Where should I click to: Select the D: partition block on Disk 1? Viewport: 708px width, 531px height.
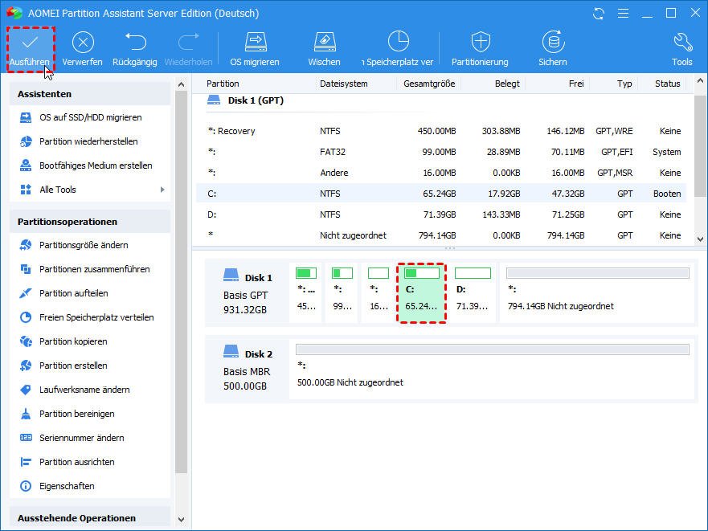pyautogui.click(x=472, y=292)
